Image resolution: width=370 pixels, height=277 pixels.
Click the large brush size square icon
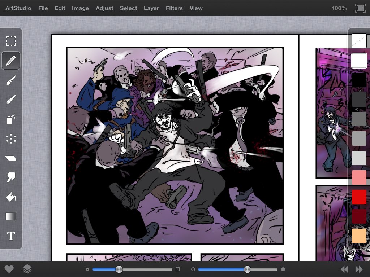click(x=178, y=269)
